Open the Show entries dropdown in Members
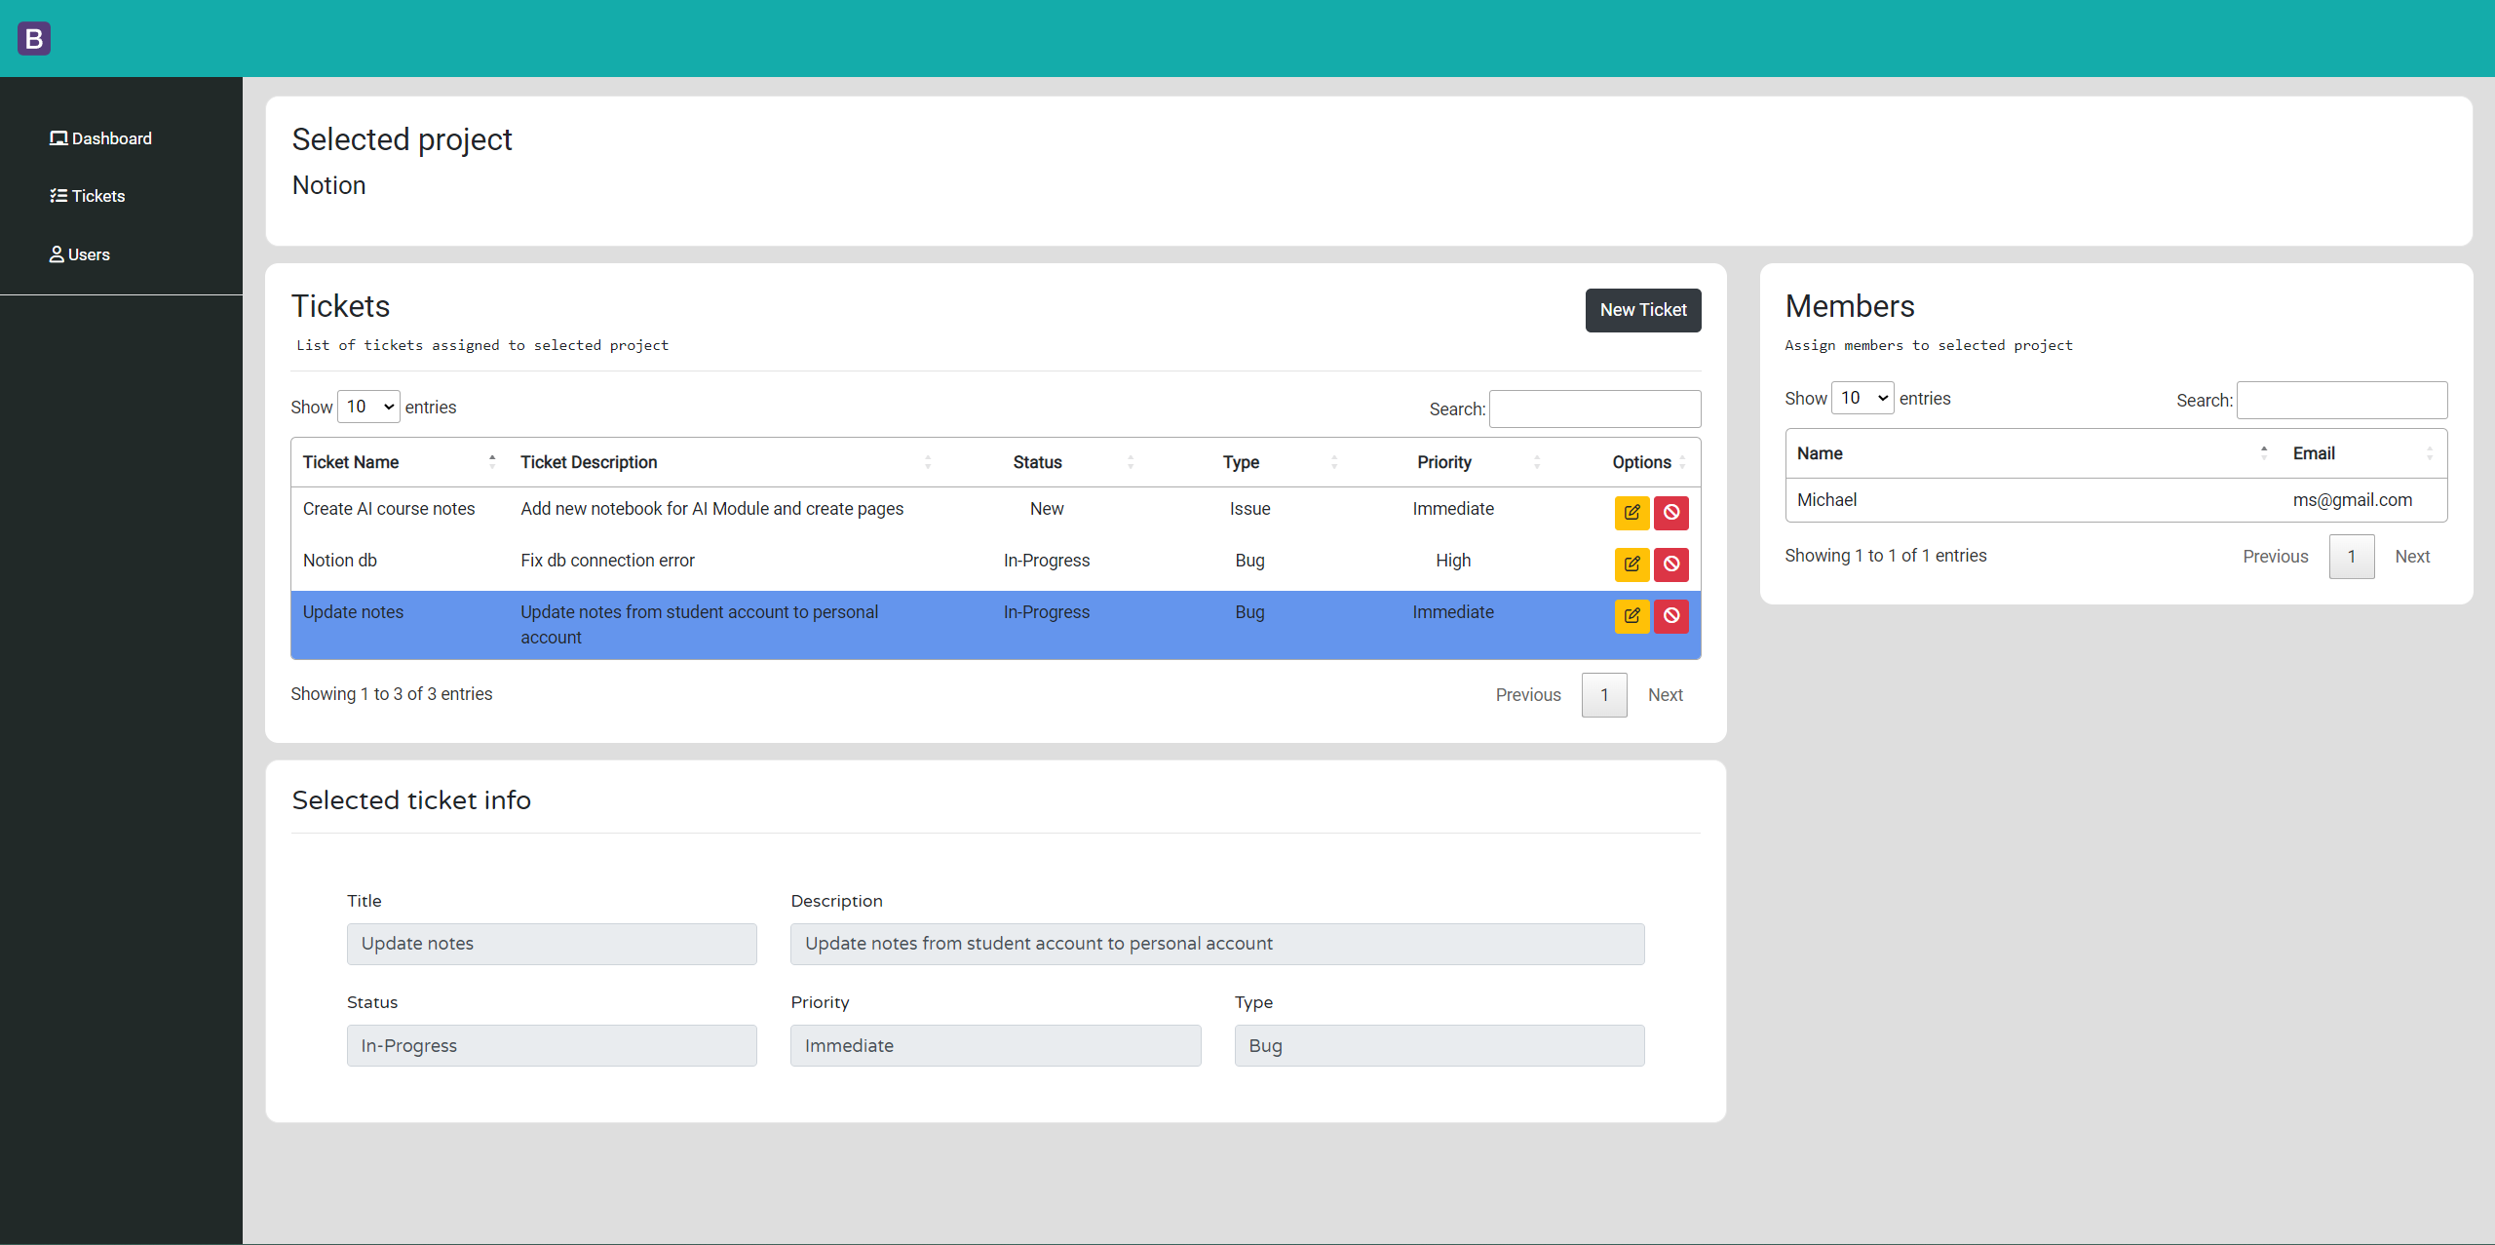 1862,398
